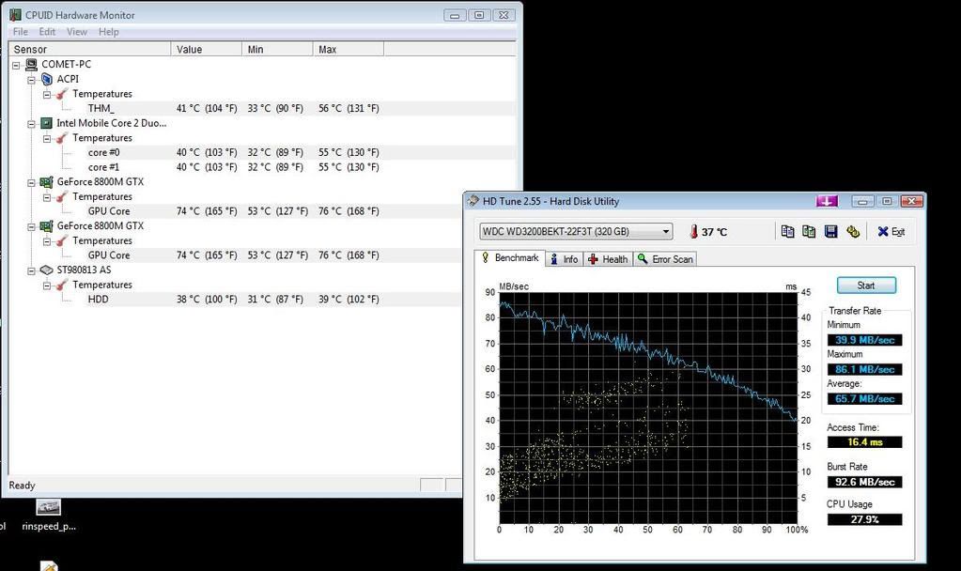Copy screenshot to clipboard in HD Tune toolbar
961x571 pixels.
809,231
